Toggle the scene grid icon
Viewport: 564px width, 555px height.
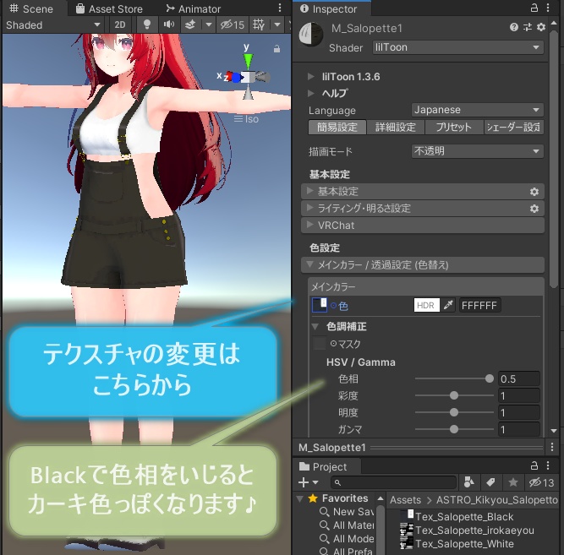(259, 24)
